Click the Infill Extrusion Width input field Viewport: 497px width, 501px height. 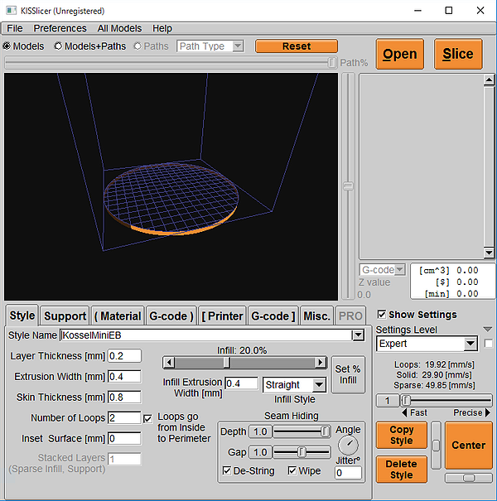[x=241, y=383]
